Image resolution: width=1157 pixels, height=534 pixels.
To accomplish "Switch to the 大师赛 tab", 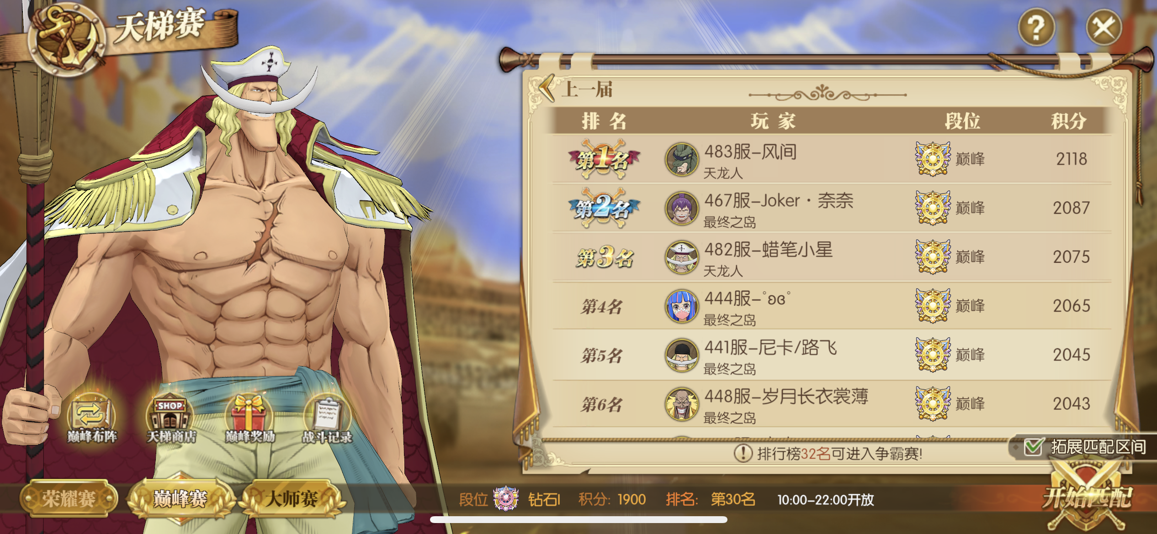I will point(292,498).
